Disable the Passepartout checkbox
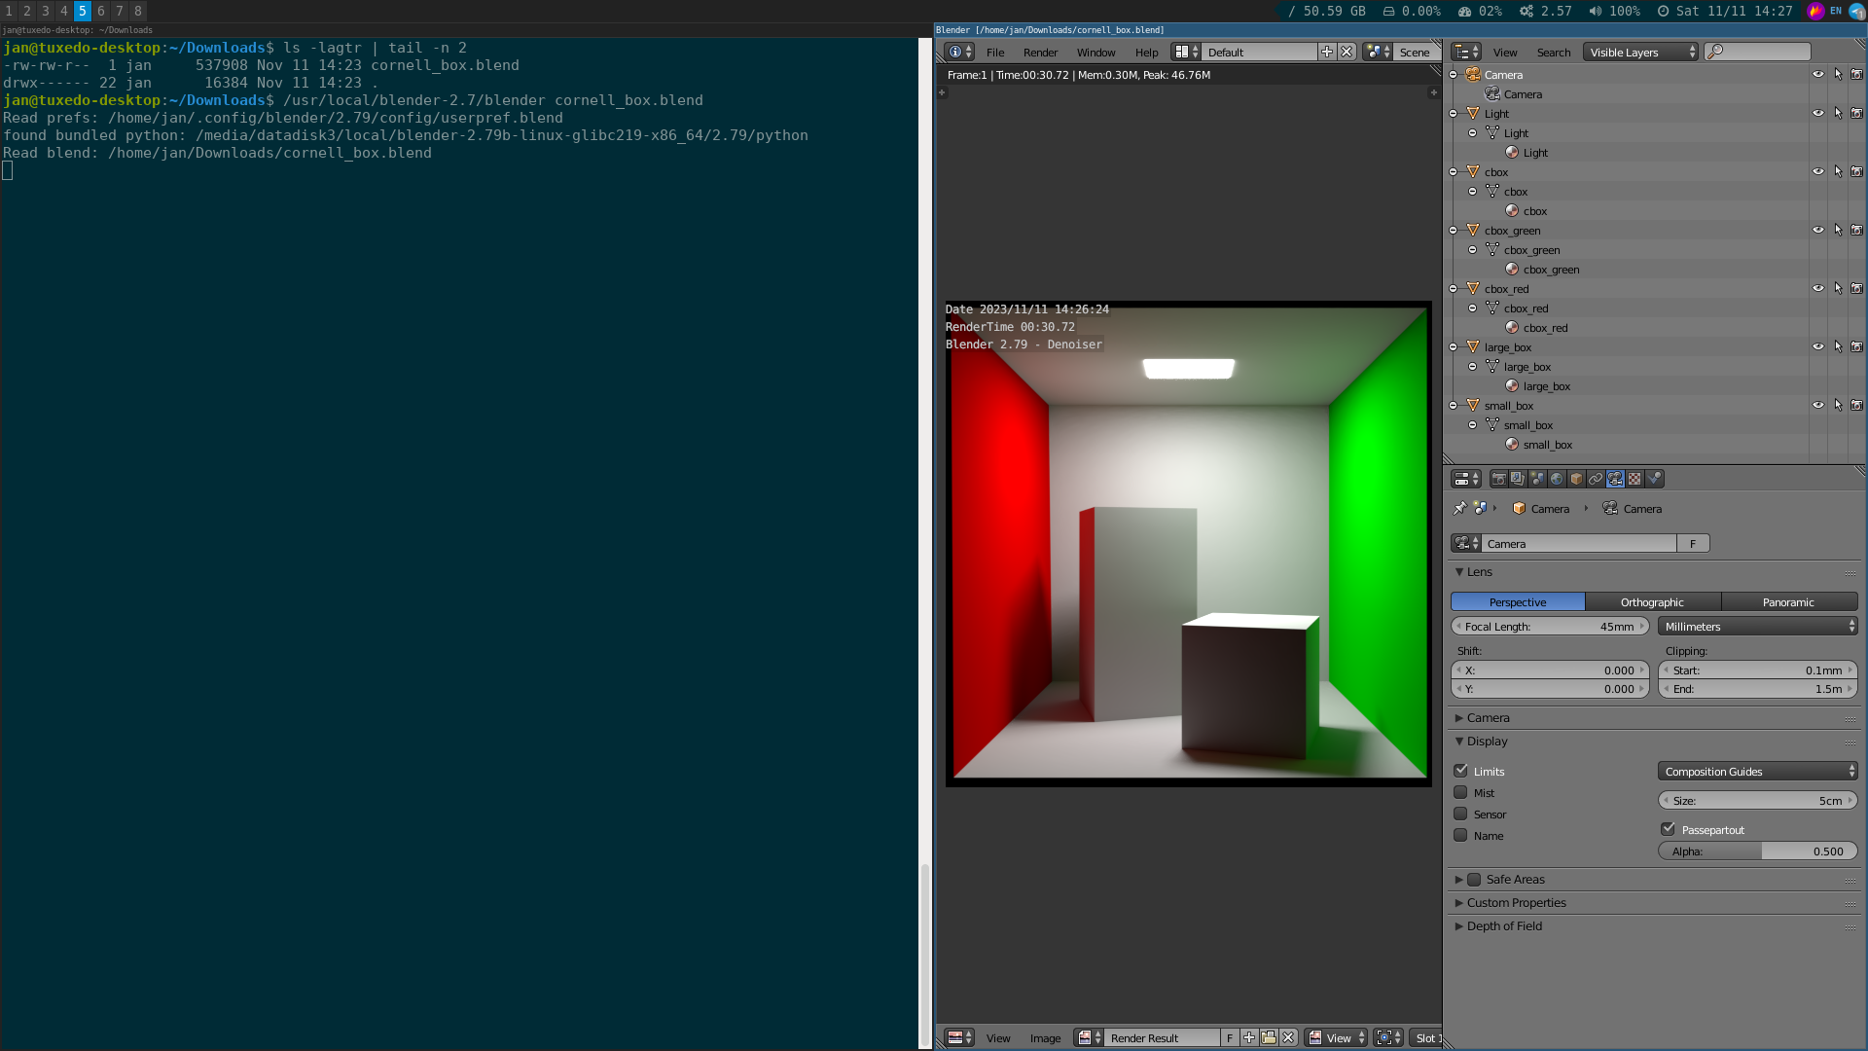Image resolution: width=1868 pixels, height=1051 pixels. (1669, 828)
